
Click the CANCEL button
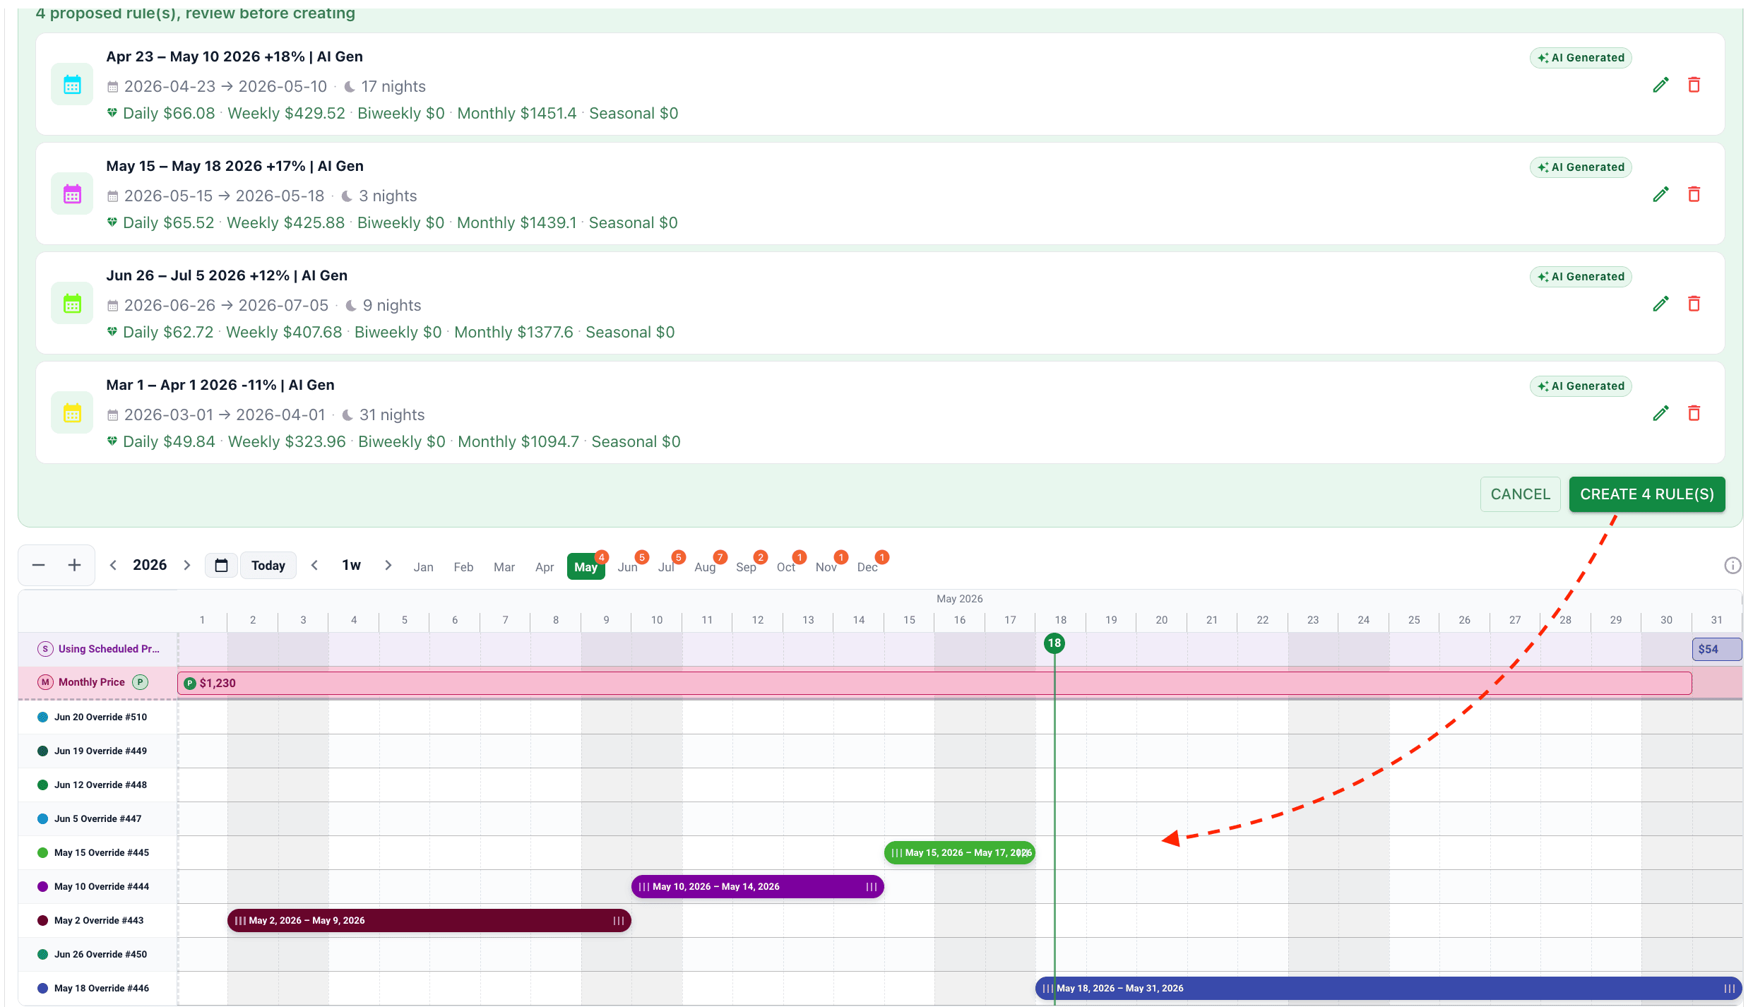coord(1521,494)
